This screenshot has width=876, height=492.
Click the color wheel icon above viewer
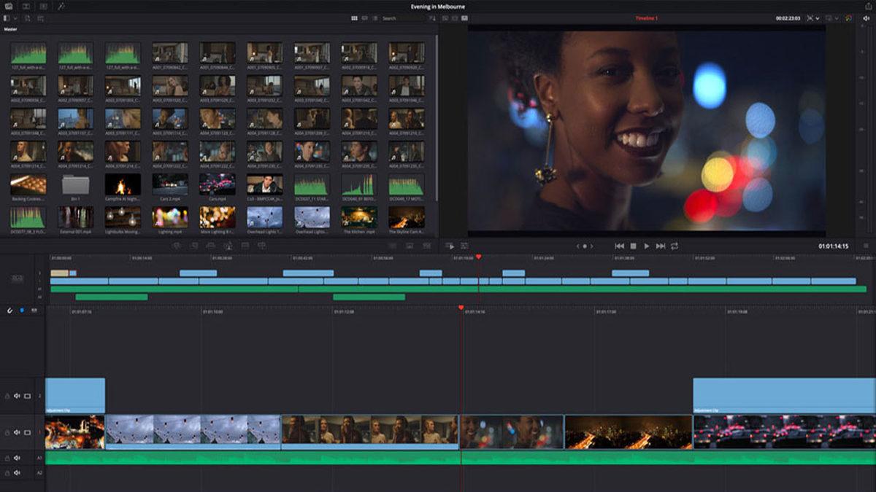tap(848, 18)
